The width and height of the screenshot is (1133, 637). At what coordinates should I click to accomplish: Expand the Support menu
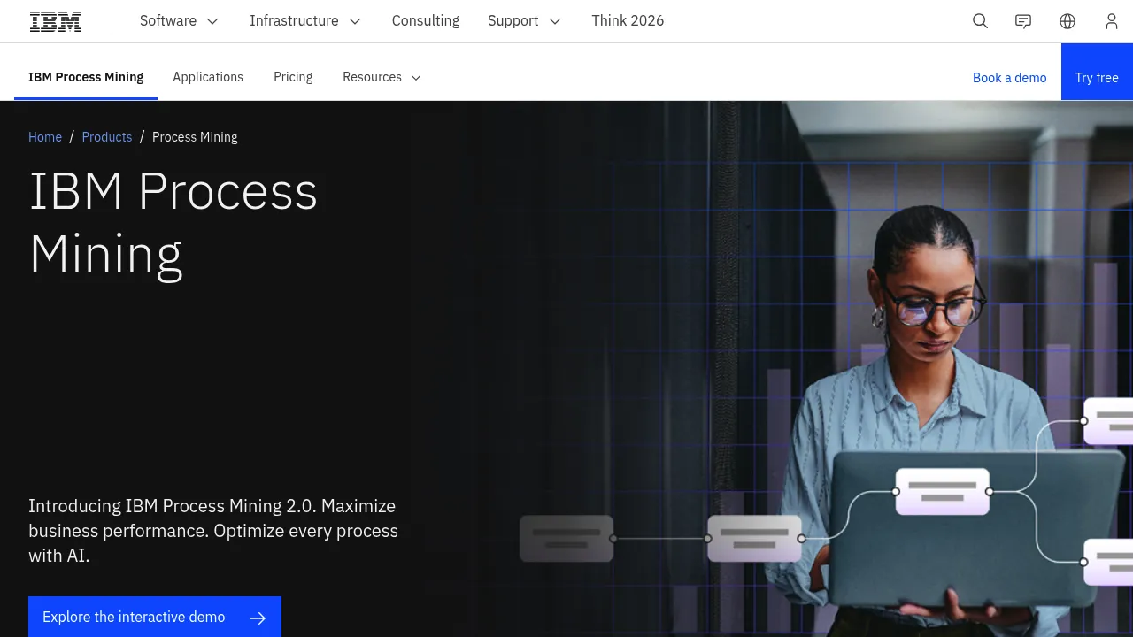(524, 21)
